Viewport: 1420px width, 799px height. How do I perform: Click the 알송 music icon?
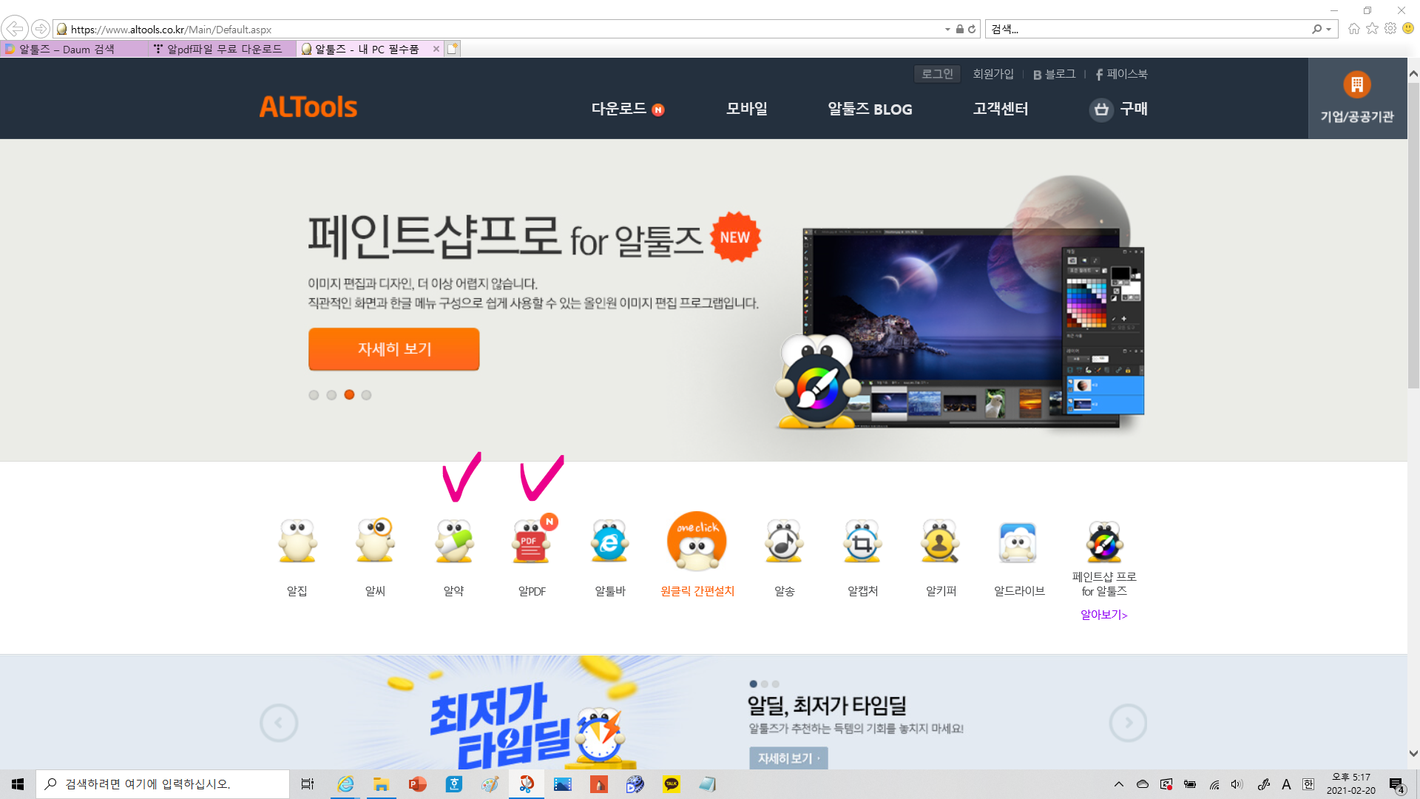tap(784, 542)
